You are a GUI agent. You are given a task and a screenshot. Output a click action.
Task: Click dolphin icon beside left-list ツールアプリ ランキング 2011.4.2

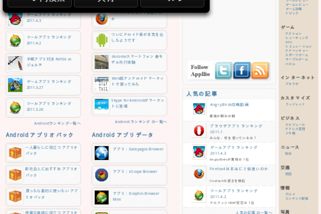point(15,40)
